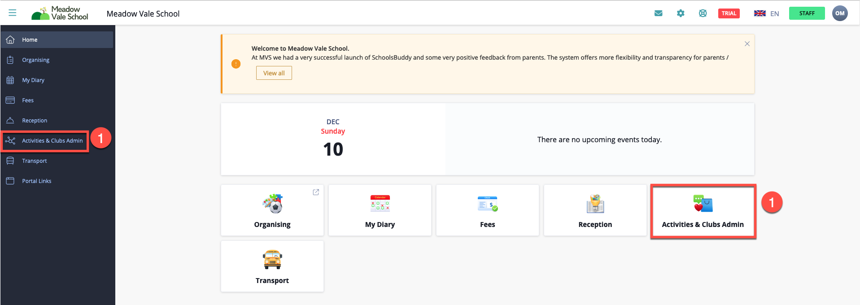Open Organising tile in new window icon
The width and height of the screenshot is (860, 305).
(x=316, y=192)
